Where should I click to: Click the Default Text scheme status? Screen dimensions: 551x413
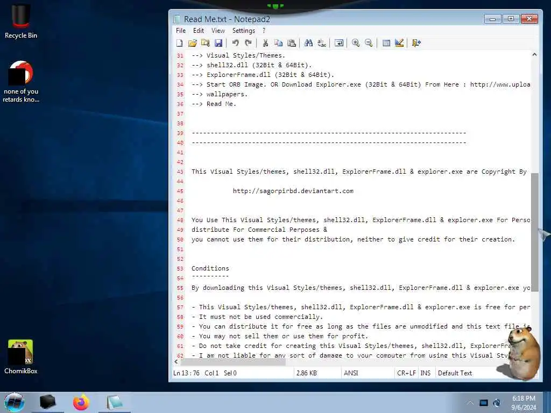tap(455, 373)
